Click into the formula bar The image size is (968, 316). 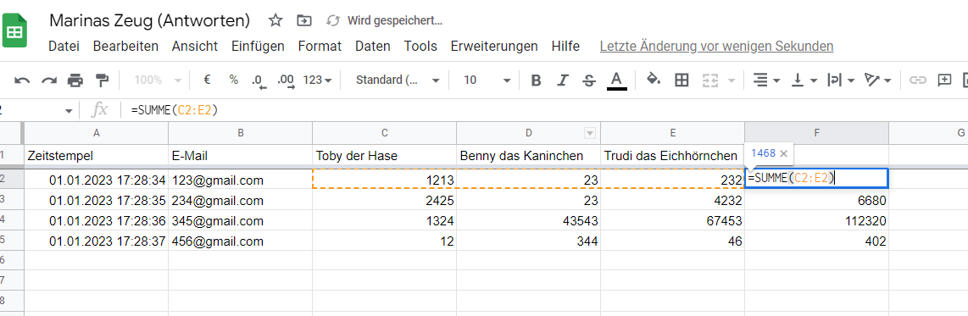[x=543, y=110]
